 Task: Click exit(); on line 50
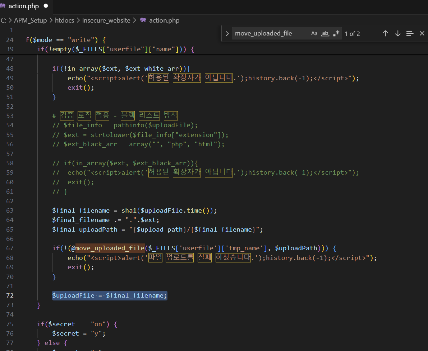click(81, 87)
